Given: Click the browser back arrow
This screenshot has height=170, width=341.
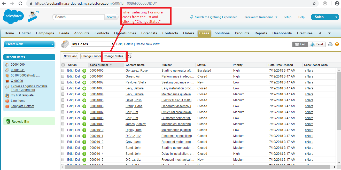Looking at the screenshot, I should pyautogui.click(x=4, y=3).
